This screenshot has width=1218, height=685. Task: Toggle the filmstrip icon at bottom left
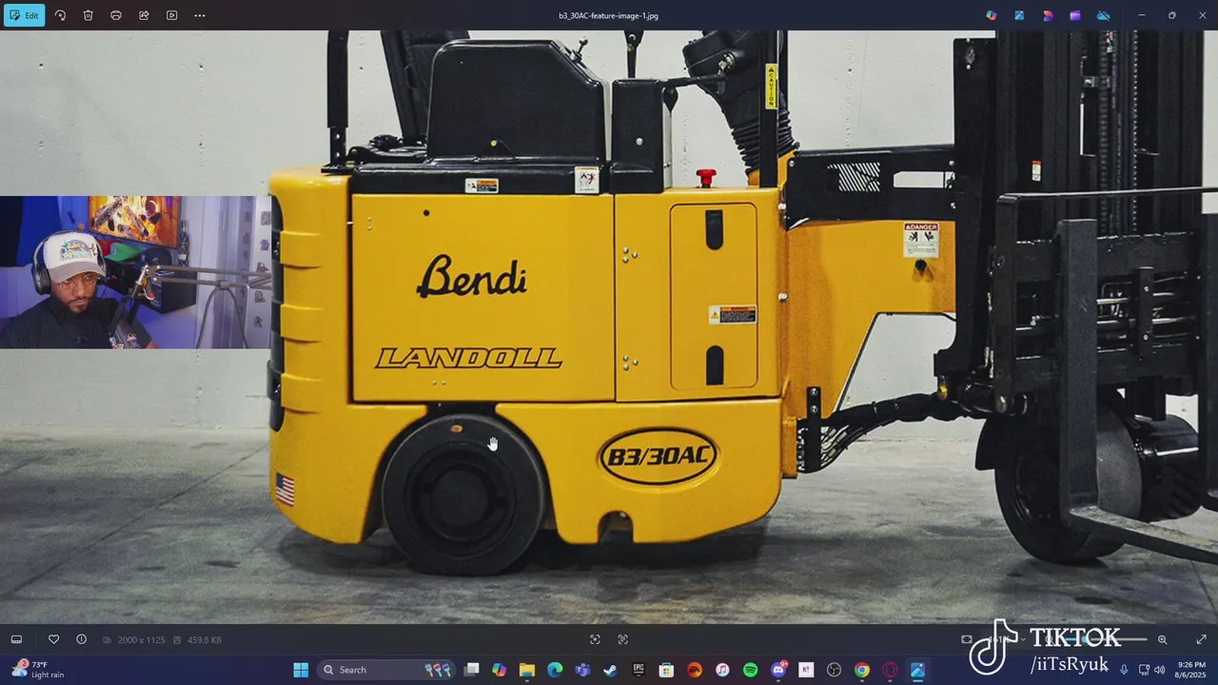click(x=16, y=639)
